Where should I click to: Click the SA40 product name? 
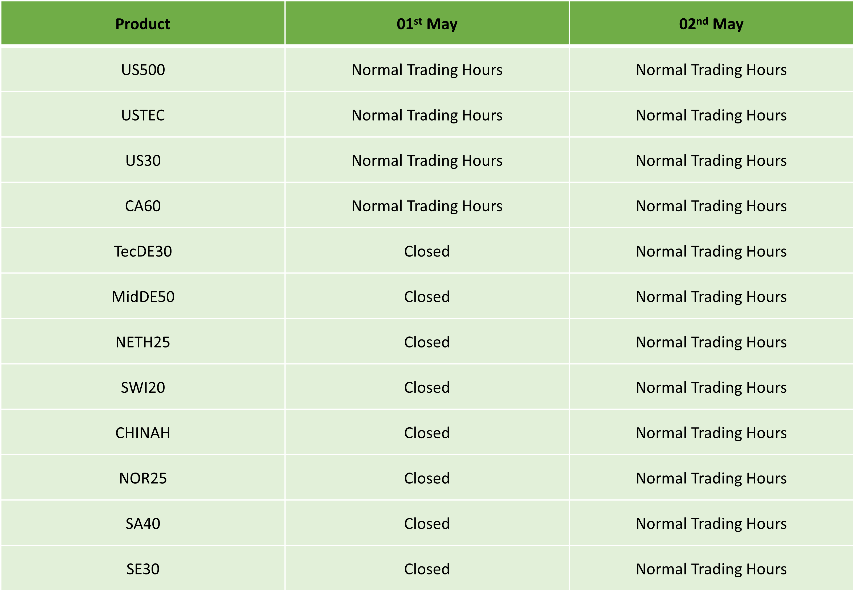143,524
